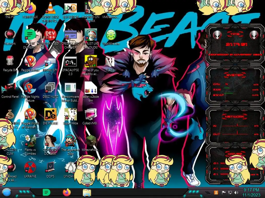Open the green DIFOR DUMBASS shortcut
265x198 pixels.
(30, 35)
